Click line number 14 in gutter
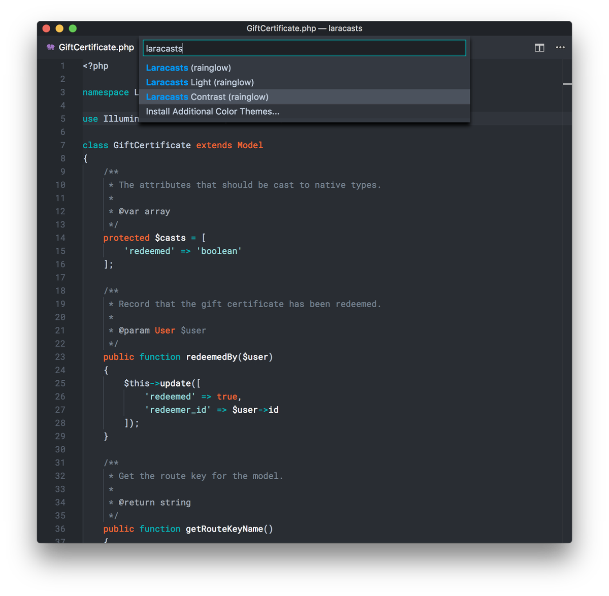 coord(60,238)
